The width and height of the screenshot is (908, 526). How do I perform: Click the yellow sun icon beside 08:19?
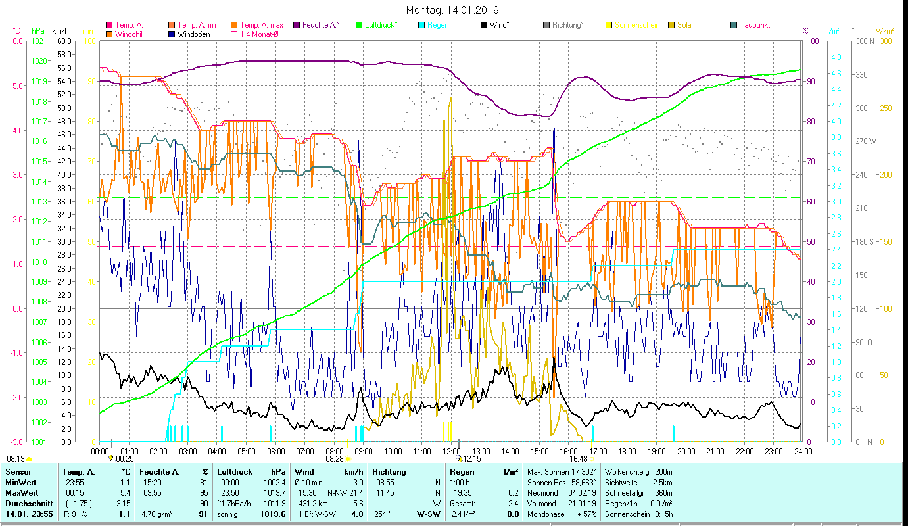click(30, 459)
